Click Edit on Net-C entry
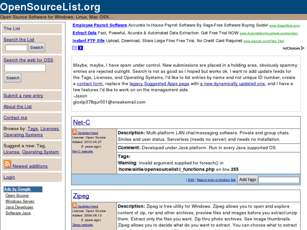This screenshot has height=230, width=307. click(x=191, y=180)
